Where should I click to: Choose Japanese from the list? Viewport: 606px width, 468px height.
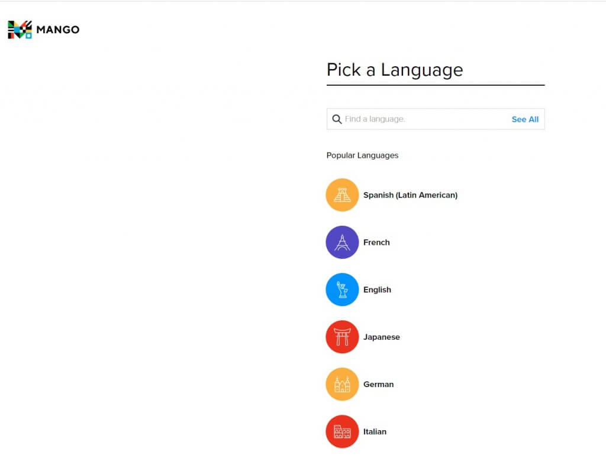pyautogui.click(x=381, y=336)
